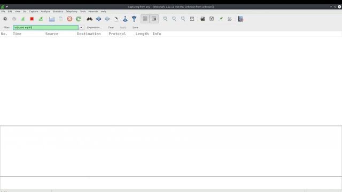Open the capture interfaces list icon
Screen dimensions: 342x192
coord(5,19)
